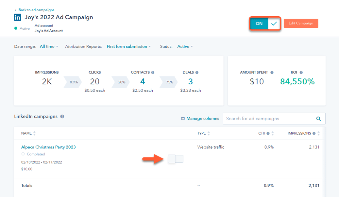Click the ROI info icon

click(301, 73)
